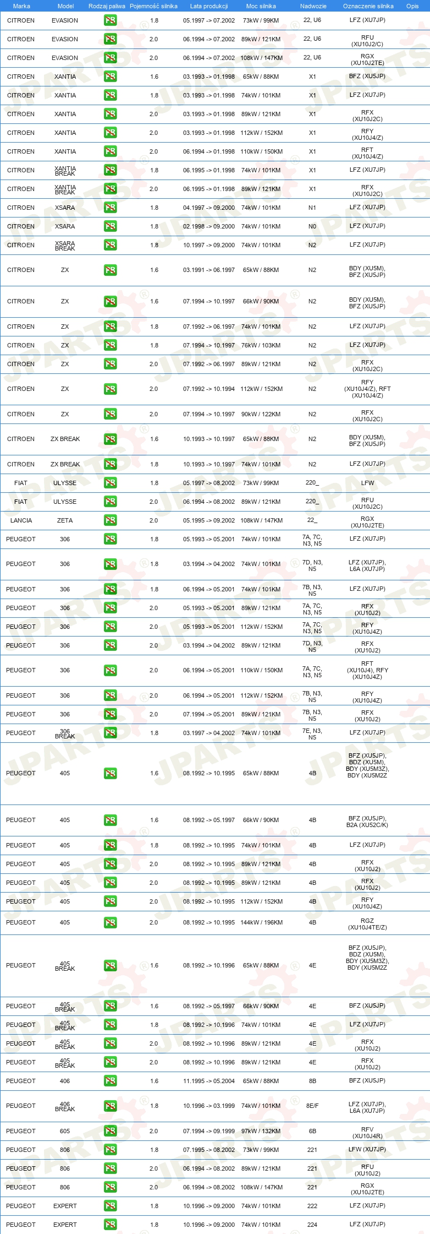Click fuel icon in ZX 66kW / 90KM row
The image size is (430, 1234).
click(110, 302)
